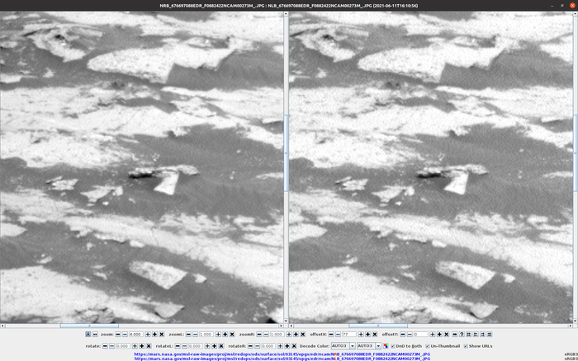Open the NRB_676697088EDR image URL link
The width and height of the screenshot is (578, 361).
(282, 354)
